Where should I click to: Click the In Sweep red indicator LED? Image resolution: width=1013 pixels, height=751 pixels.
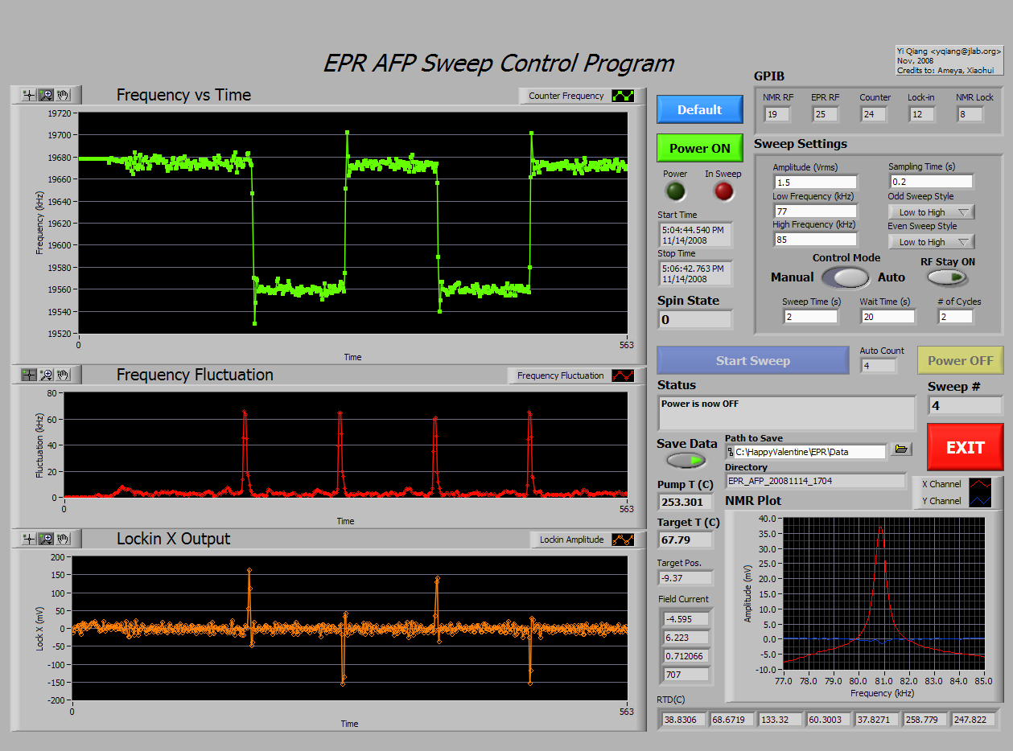pos(724,191)
